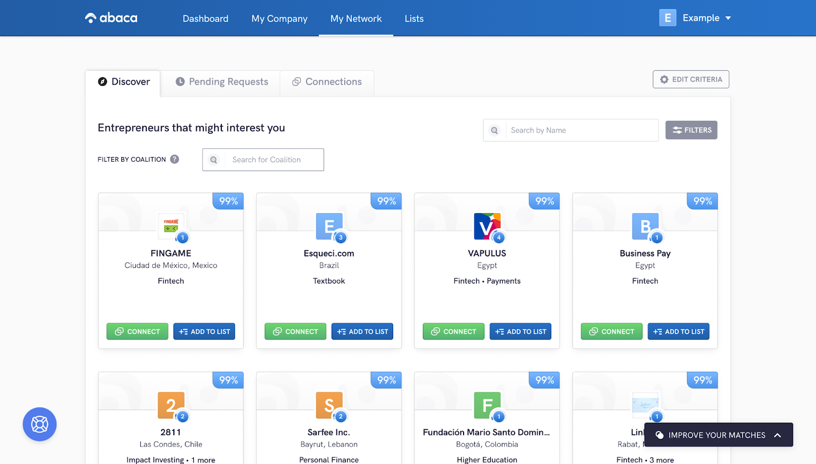
Task: Click 'Las Condes, Chile' location text
Action: [x=171, y=444]
